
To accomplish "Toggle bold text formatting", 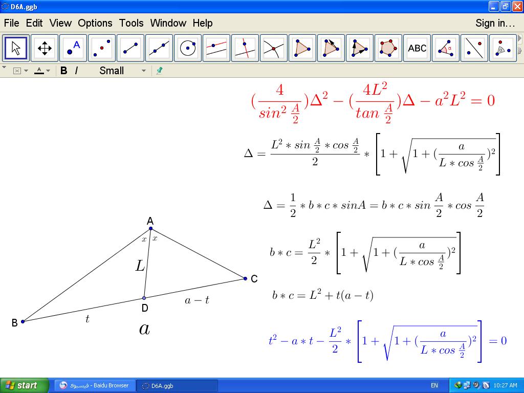I will click(x=64, y=71).
